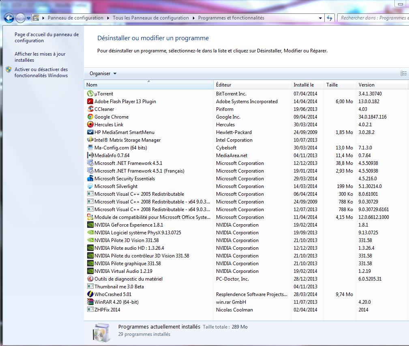409x346 pixels.
Task: Go back with the blue back arrow
Action: (x=9, y=18)
